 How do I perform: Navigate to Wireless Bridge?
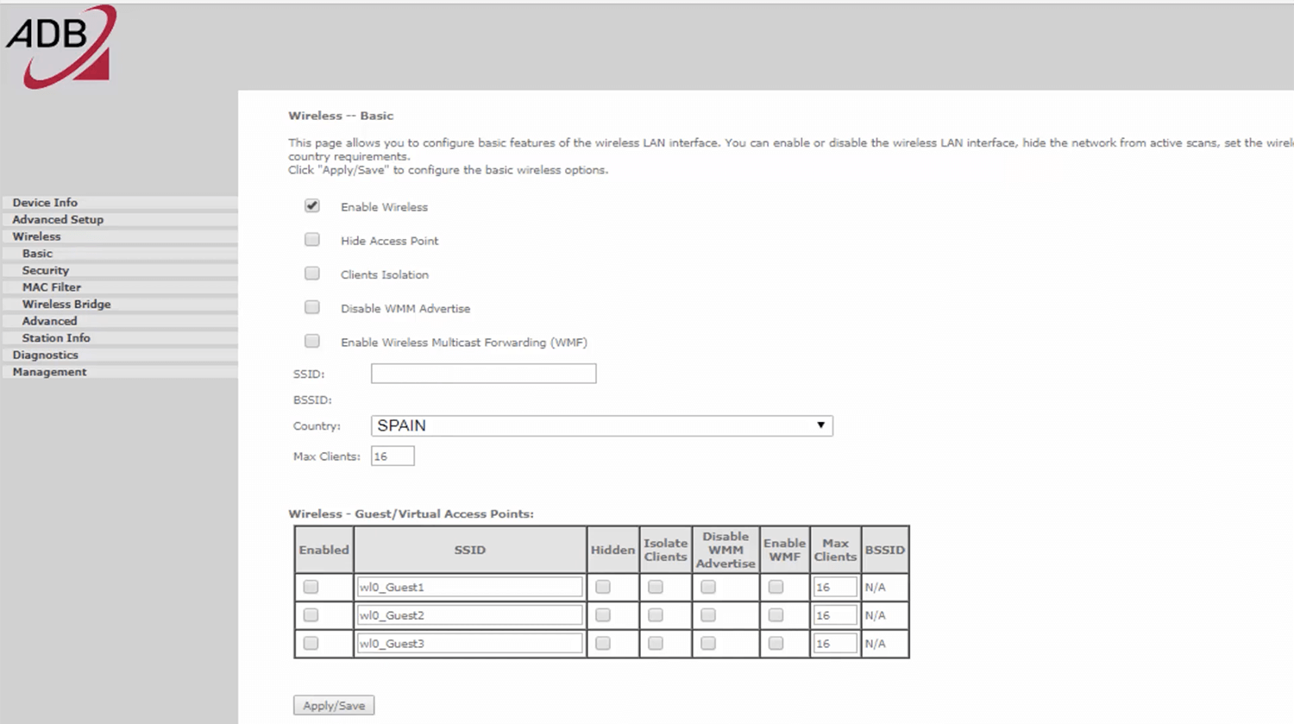[x=66, y=305]
